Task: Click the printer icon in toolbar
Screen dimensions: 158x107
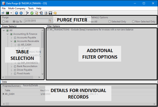Action: 3,13
